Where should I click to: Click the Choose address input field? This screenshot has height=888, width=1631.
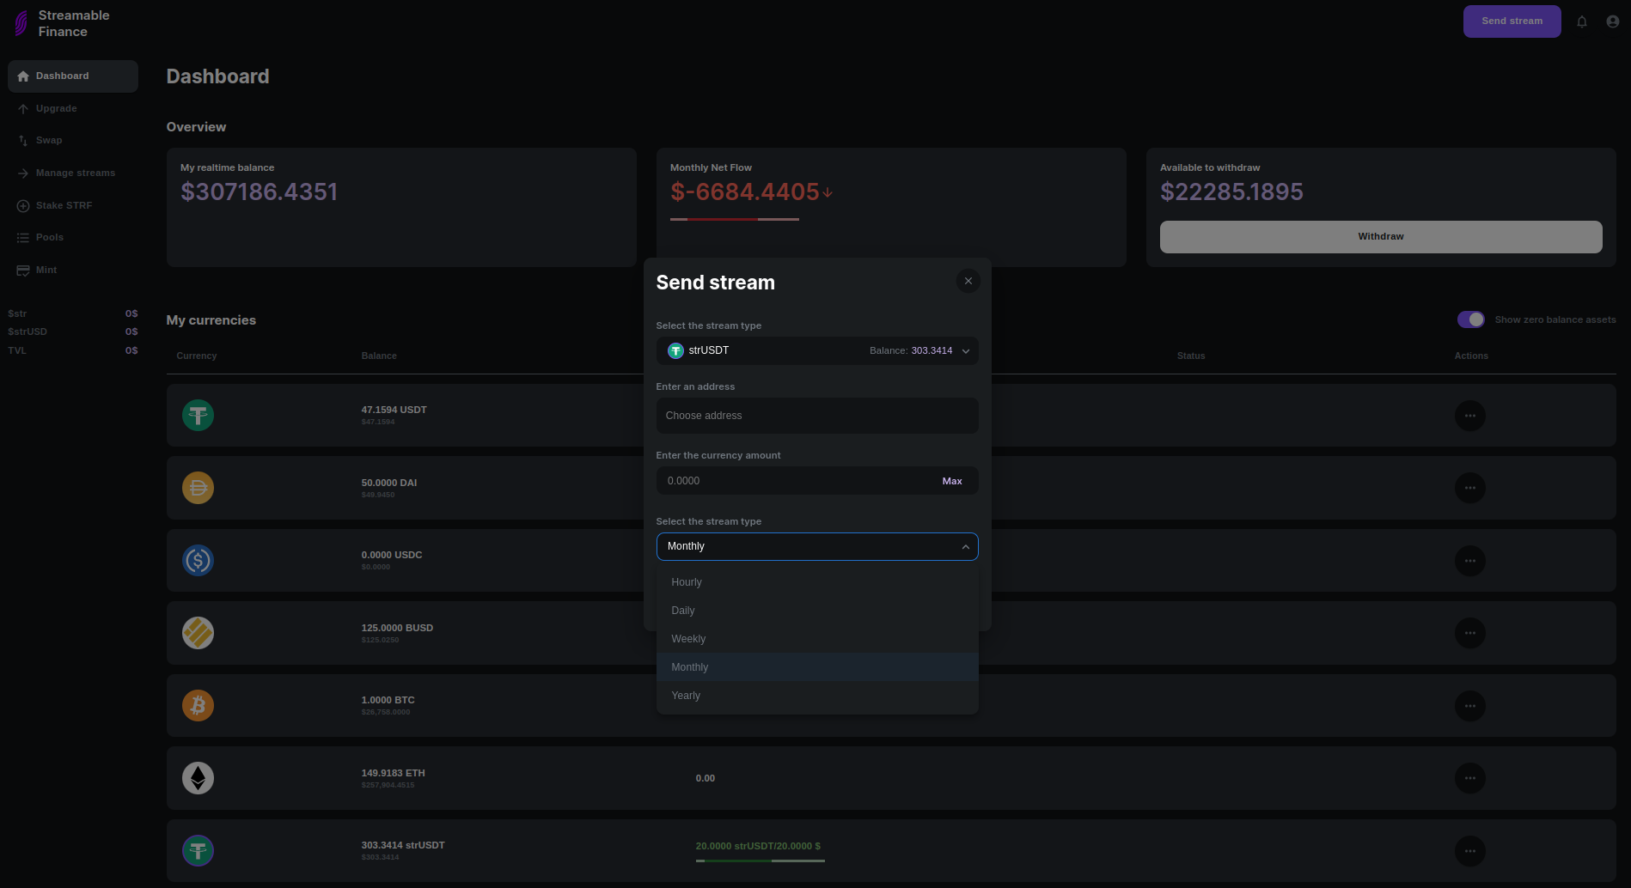point(816,416)
